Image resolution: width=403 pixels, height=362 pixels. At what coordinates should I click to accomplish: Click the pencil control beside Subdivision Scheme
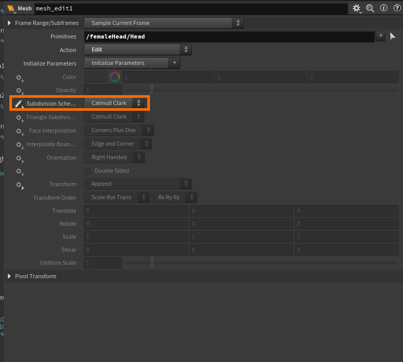(x=19, y=104)
